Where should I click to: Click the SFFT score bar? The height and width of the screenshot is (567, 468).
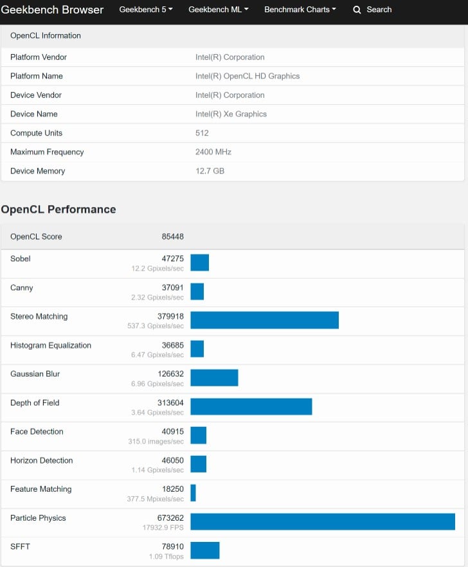tap(205, 550)
